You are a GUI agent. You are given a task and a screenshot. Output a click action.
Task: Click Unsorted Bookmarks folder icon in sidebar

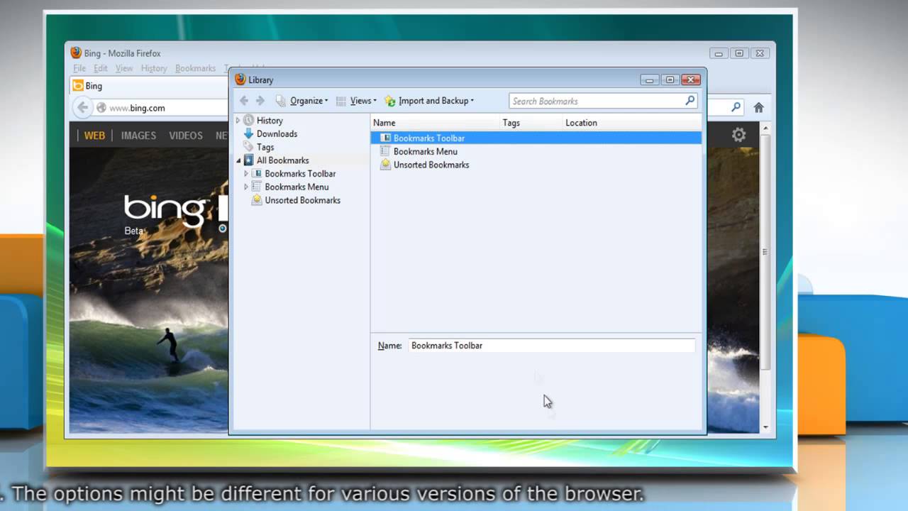[x=257, y=200]
